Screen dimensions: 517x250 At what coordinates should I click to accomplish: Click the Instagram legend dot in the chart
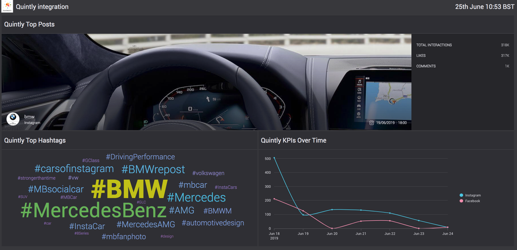pos(461,195)
